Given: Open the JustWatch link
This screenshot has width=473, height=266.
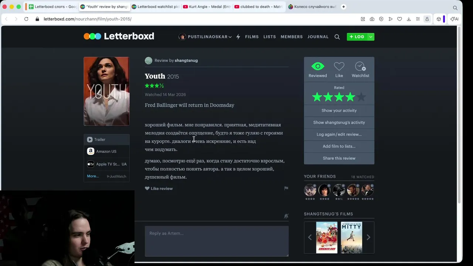Looking at the screenshot, I should 116,176.
